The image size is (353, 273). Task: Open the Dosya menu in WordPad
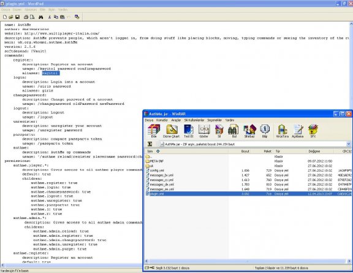coord(6,10)
